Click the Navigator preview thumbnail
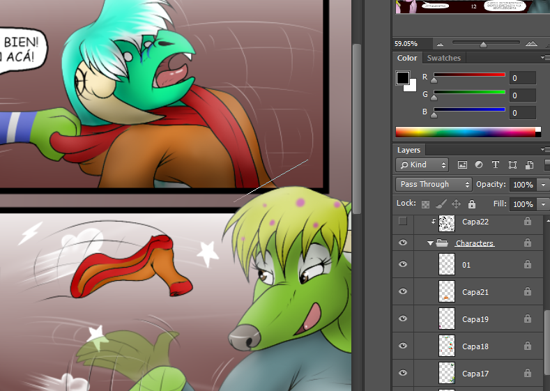 pyautogui.click(x=472, y=7)
